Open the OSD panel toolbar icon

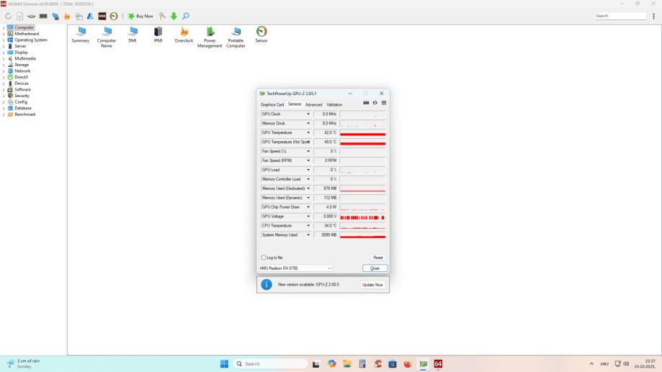tap(102, 16)
